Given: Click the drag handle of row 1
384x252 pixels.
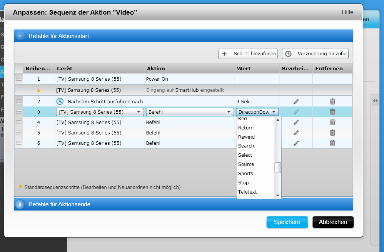Looking at the screenshot, I should [18, 79].
